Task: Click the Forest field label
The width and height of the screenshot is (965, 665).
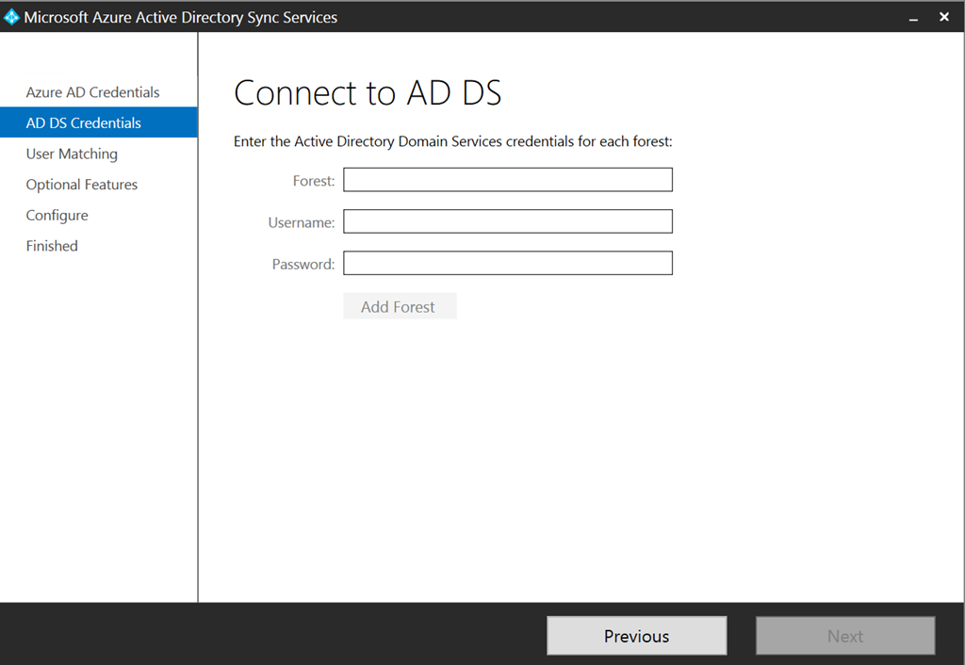Action: click(314, 181)
